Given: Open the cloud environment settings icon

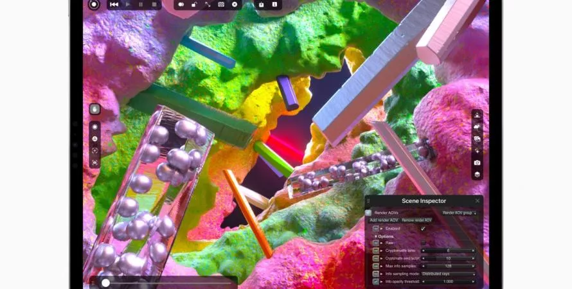Looking at the screenshot, I should [477, 127].
